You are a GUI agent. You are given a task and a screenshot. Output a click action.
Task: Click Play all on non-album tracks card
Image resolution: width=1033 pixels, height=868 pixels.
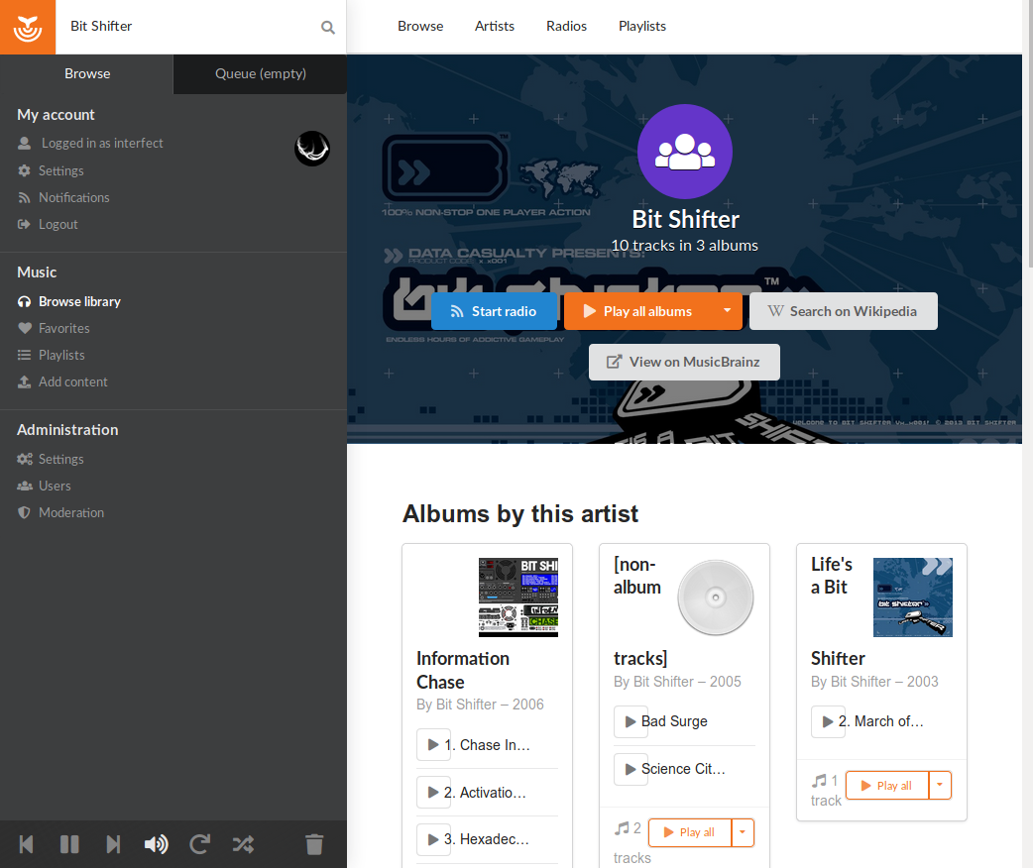coord(690,832)
